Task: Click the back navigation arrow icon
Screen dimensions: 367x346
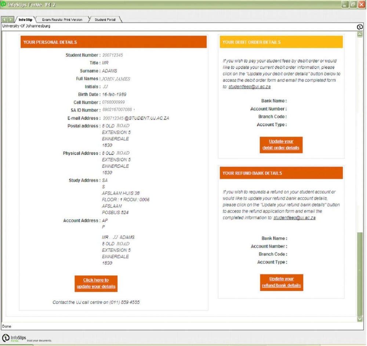Action: click(x=4, y=19)
